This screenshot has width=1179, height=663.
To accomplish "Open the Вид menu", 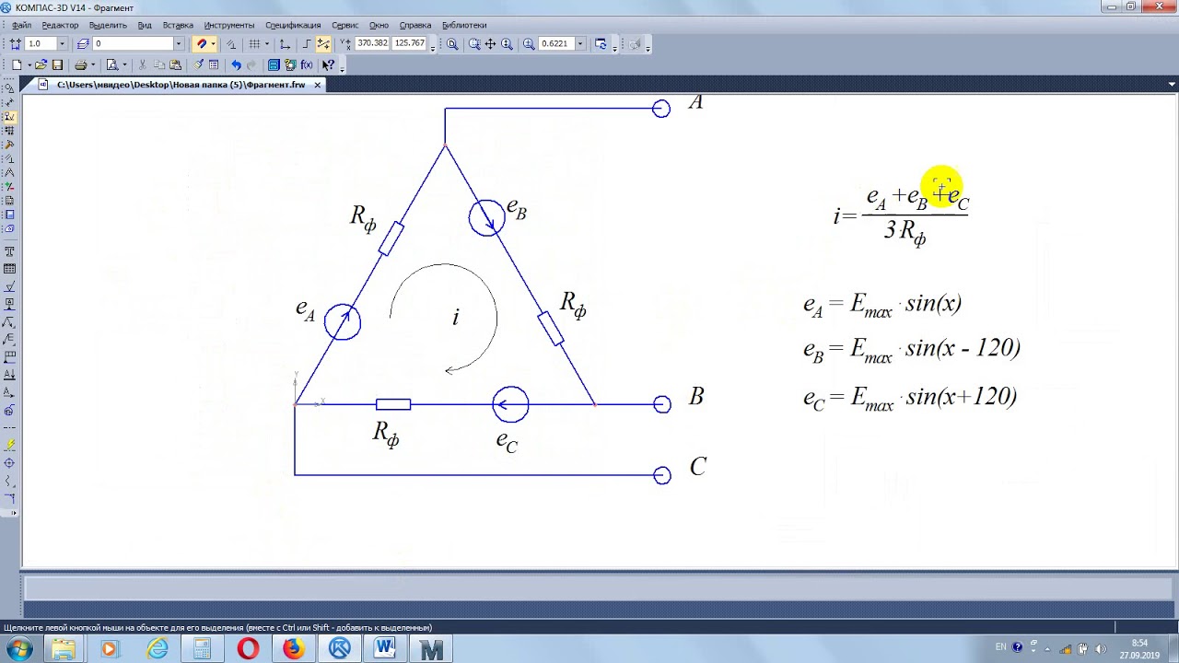I will 145,25.
